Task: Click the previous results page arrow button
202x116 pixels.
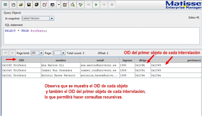Action: [x=5, y=53]
